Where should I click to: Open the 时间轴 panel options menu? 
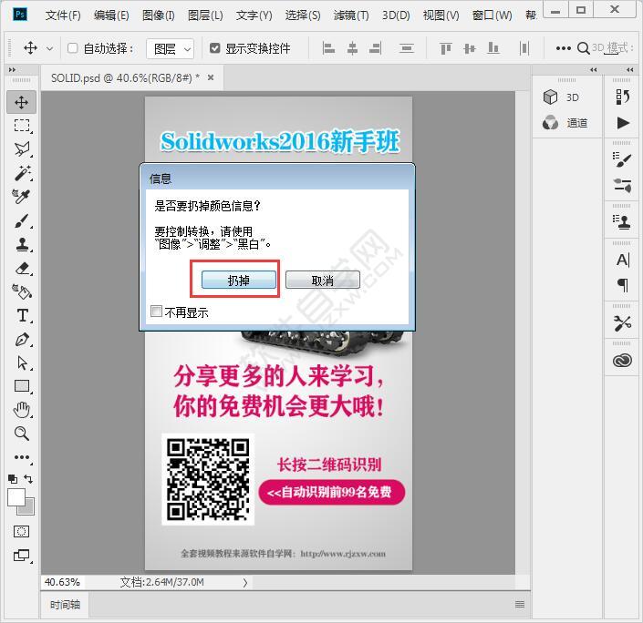click(x=520, y=604)
